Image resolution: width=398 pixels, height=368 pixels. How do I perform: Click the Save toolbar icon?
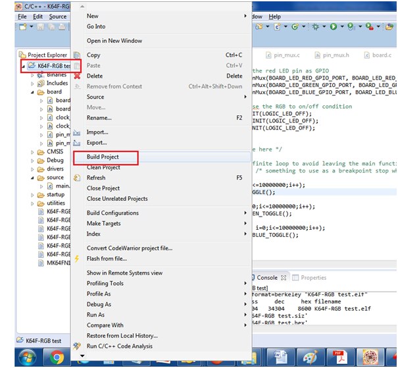click(41, 27)
